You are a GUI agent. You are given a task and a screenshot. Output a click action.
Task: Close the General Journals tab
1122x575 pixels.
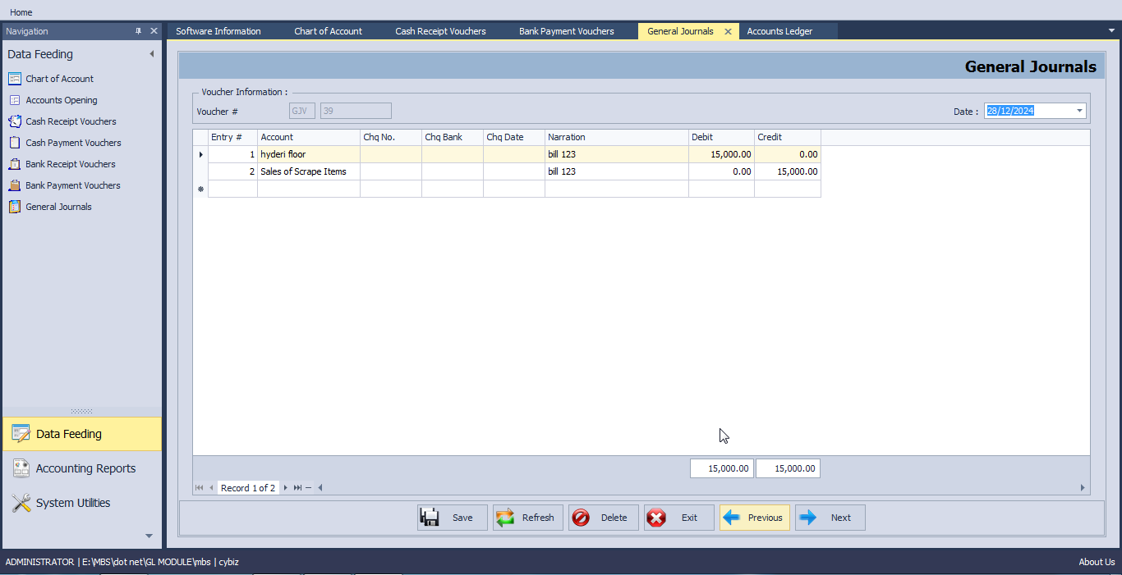point(728,31)
